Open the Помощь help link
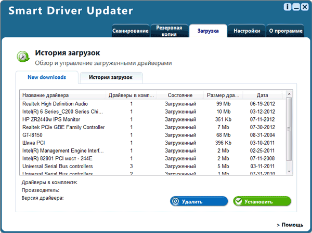The height and width of the screenshot is (233, 312). pos(292,225)
